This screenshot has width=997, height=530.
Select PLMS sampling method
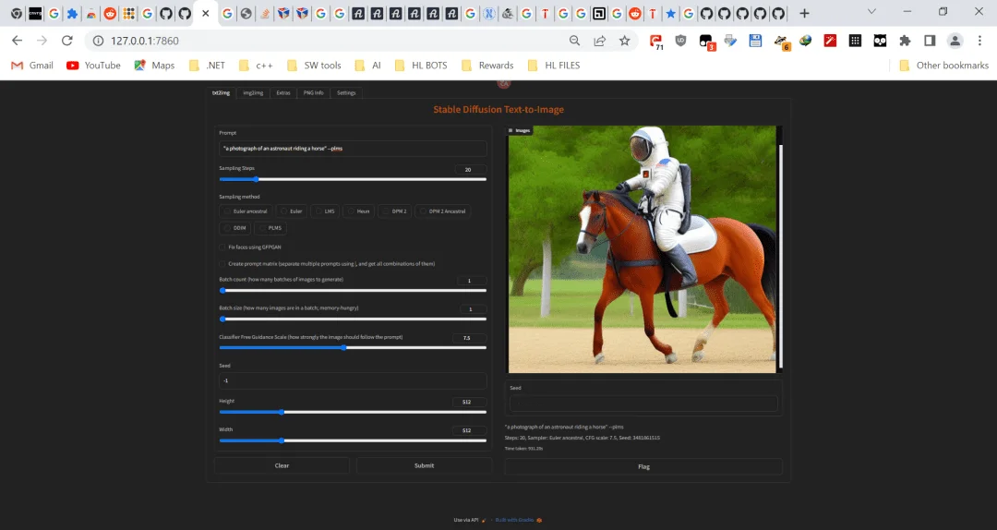270,228
